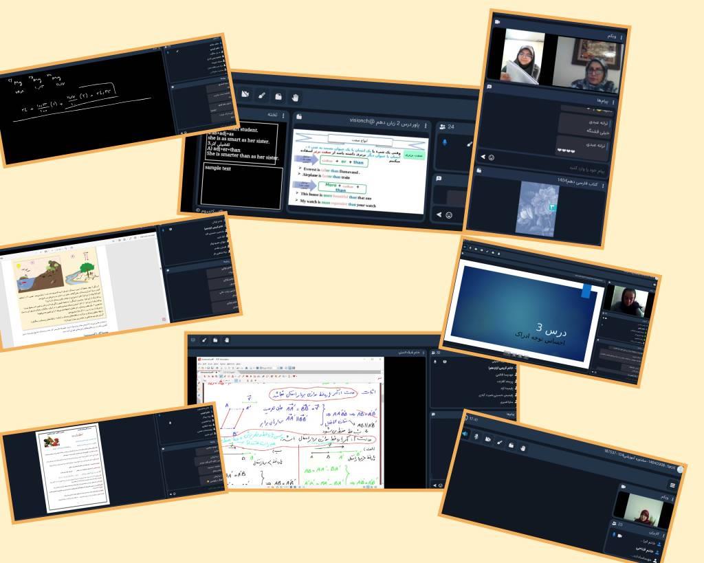Toggle camera off icon in English class toolbar
The width and height of the screenshot is (704, 563).
pyautogui.click(x=244, y=95)
